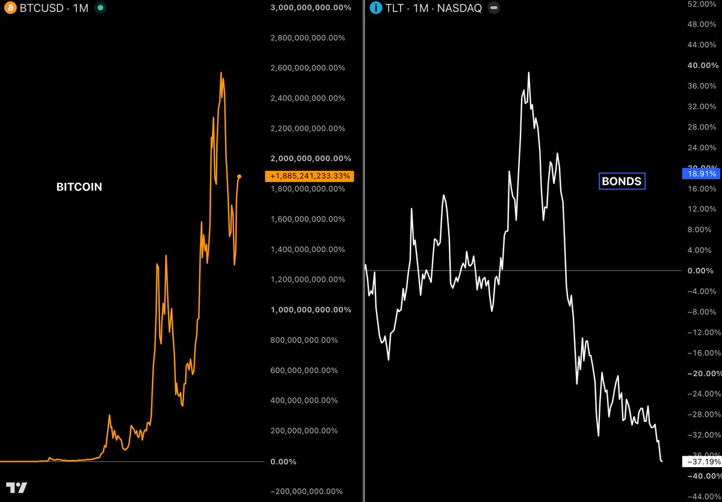Select the BITCOIN text annotation
722x502 pixels.
point(79,187)
